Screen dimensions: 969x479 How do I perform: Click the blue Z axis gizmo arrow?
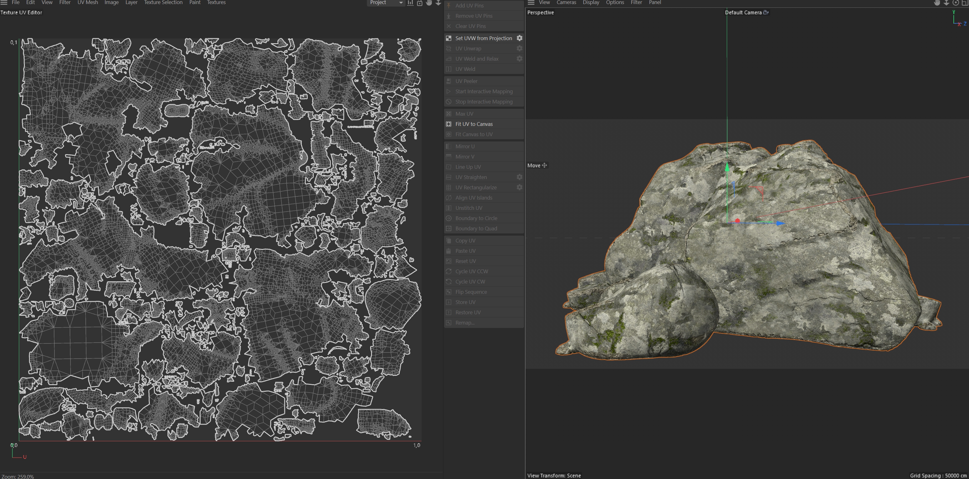pyautogui.click(x=780, y=223)
